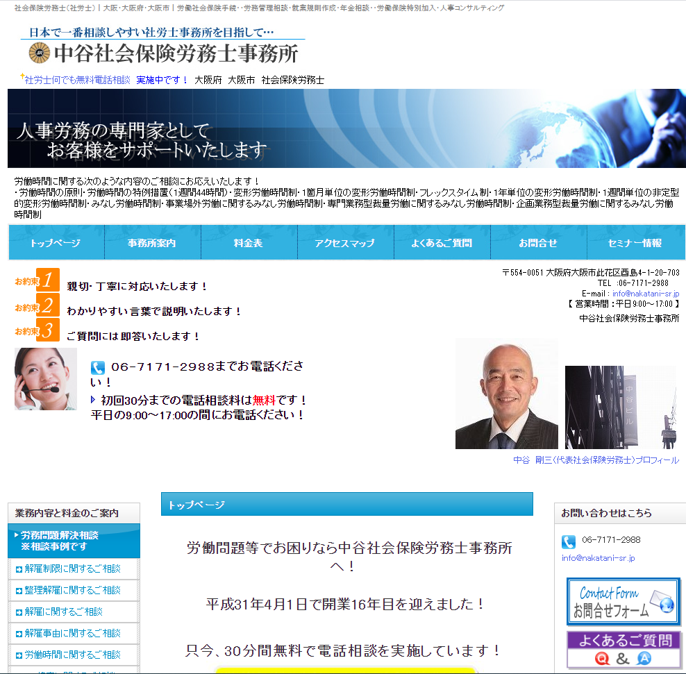This screenshot has height=674, width=686.
Task: Click the 社労士何でも無料電話相談 link
Action: pyautogui.click(x=77, y=80)
